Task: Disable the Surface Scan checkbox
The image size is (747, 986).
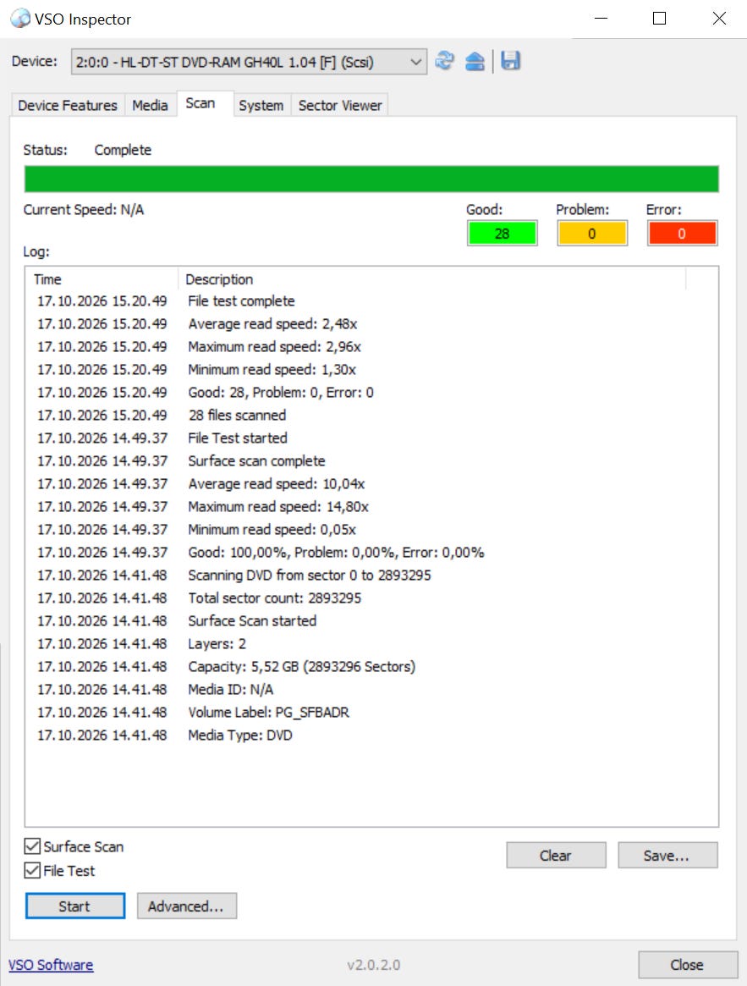Action: [32, 846]
